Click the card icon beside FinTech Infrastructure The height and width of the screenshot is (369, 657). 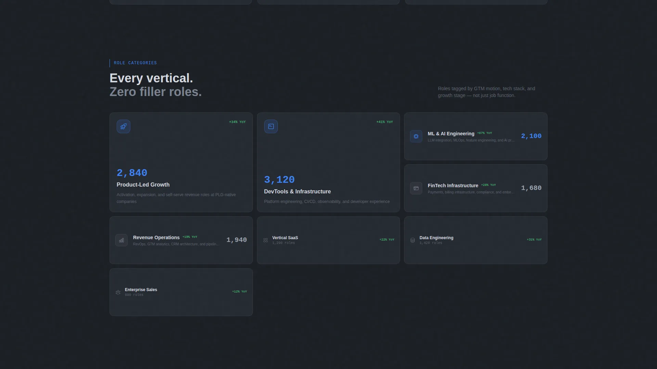(x=416, y=188)
